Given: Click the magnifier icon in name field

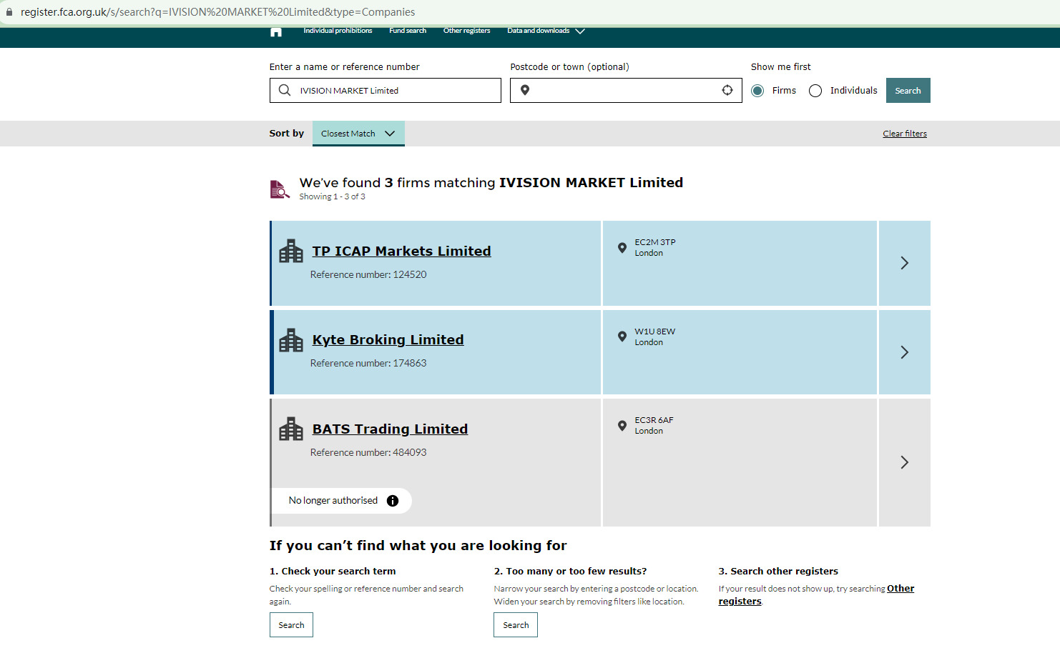Looking at the screenshot, I should [x=285, y=90].
